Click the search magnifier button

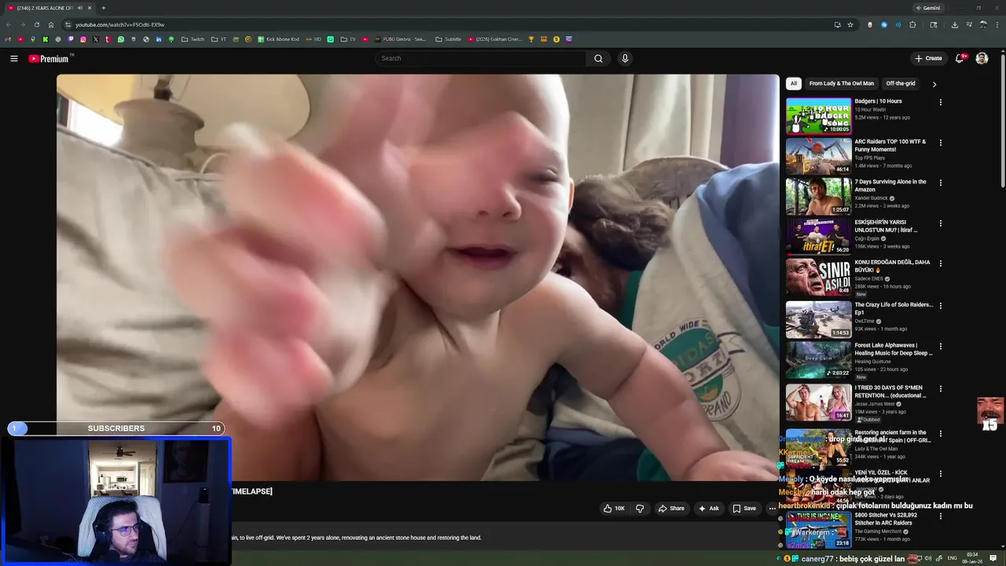click(598, 58)
